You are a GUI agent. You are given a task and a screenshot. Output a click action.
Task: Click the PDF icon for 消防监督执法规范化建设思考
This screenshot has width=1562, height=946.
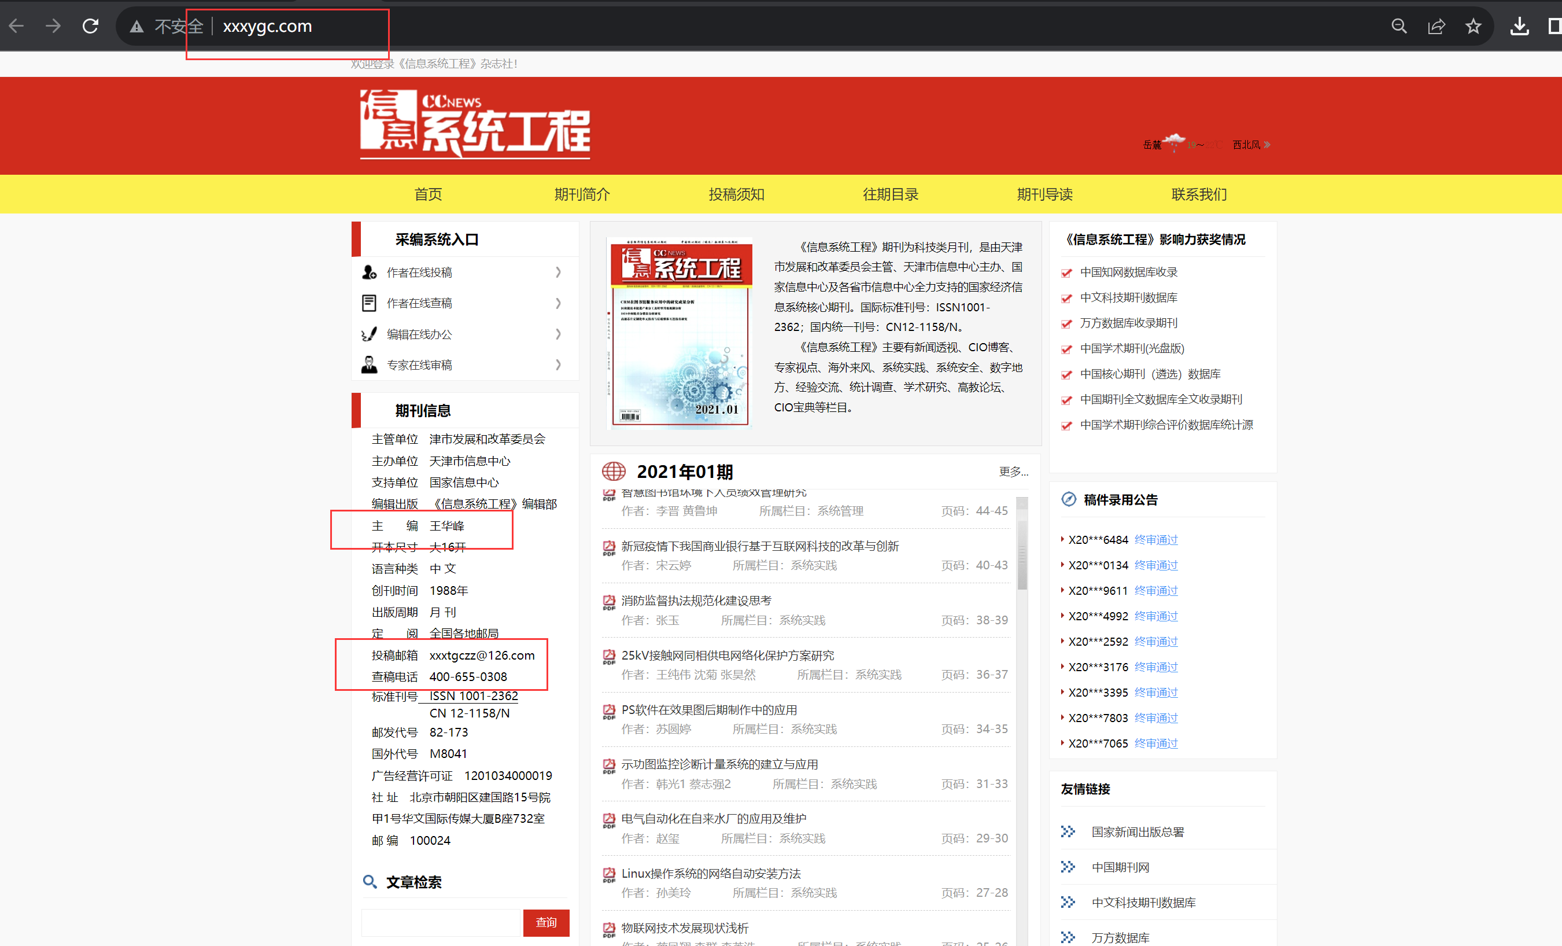pos(608,601)
